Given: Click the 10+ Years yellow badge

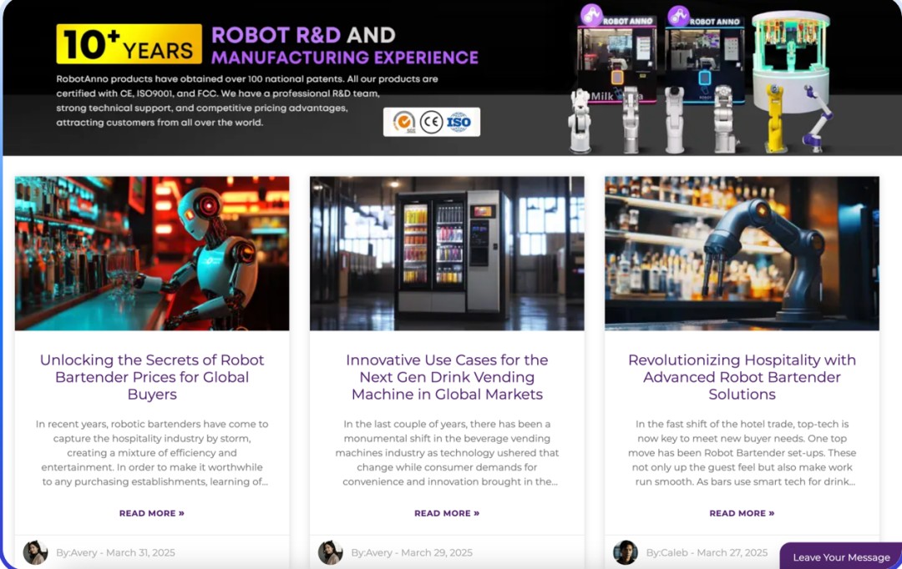Looking at the screenshot, I should pos(129,44).
